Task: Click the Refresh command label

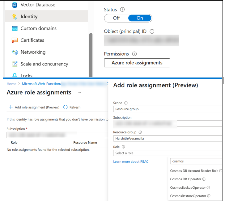Action: (x=75, y=107)
